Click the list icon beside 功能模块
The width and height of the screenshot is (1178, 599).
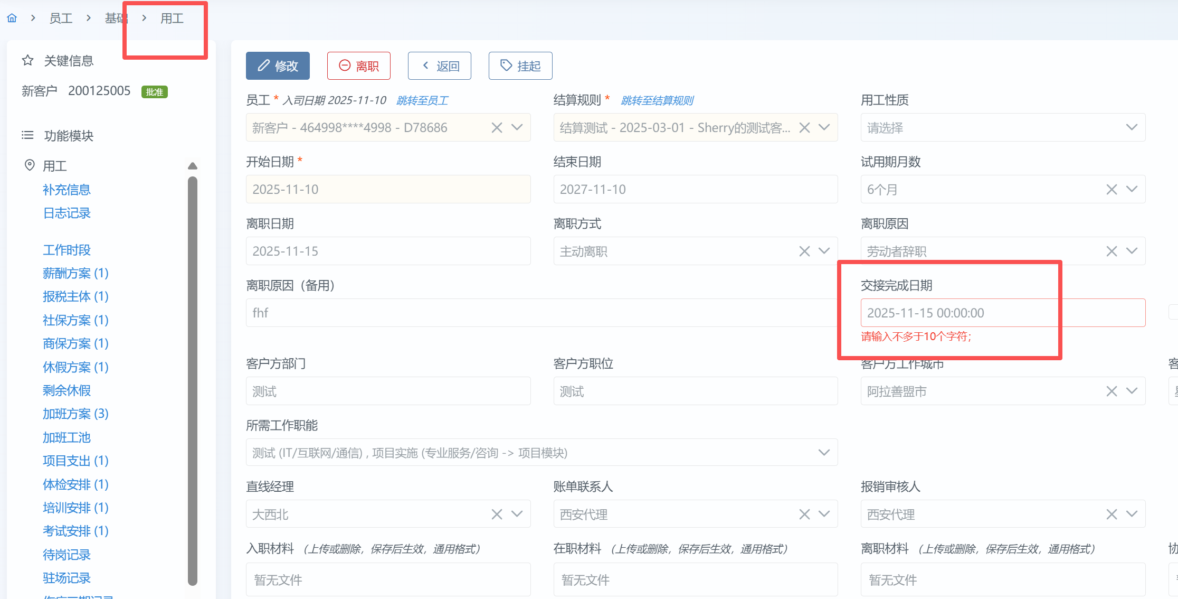(27, 136)
